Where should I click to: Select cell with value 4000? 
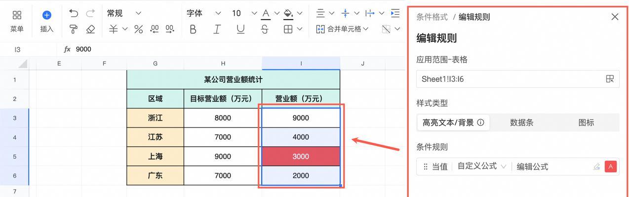pos(301,137)
